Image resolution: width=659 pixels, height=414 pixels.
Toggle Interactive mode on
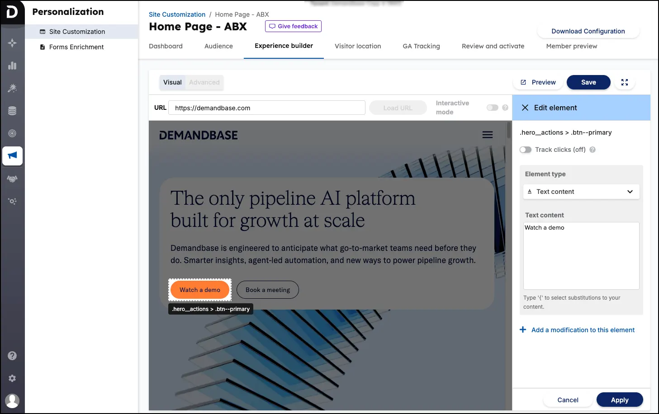click(492, 108)
